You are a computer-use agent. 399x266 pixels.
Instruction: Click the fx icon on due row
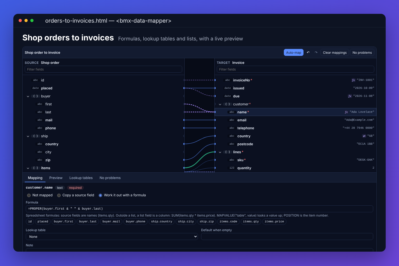click(x=350, y=96)
